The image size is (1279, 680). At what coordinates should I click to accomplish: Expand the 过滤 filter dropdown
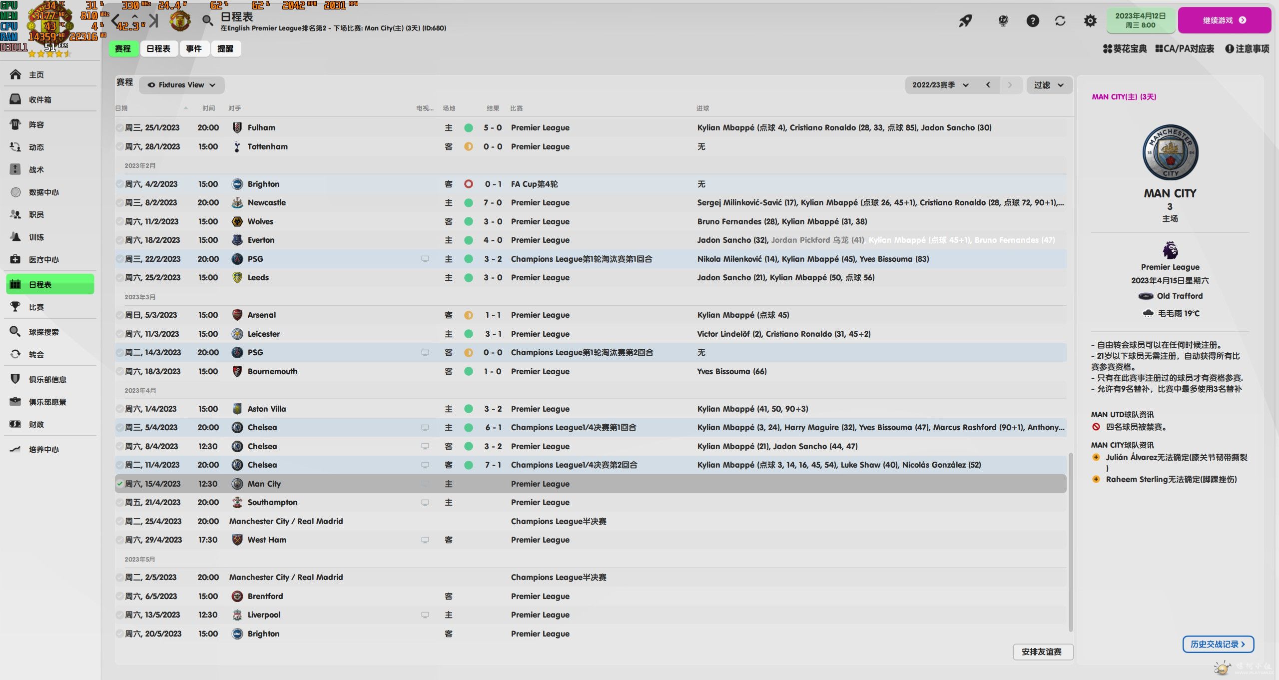click(x=1048, y=85)
